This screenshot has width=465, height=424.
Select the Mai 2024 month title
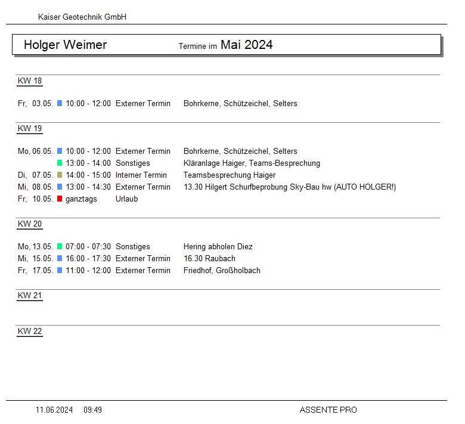pyautogui.click(x=246, y=45)
